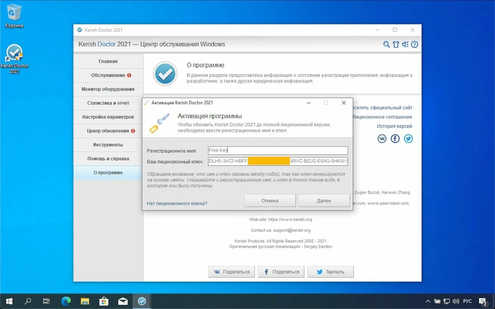Mute sound with the speaker icon in header
This screenshot has height=309, width=495.
(x=405, y=44)
